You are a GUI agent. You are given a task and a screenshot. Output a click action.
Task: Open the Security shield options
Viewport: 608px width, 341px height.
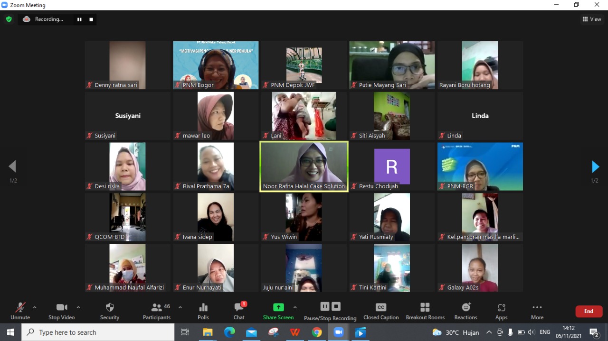coord(109,311)
